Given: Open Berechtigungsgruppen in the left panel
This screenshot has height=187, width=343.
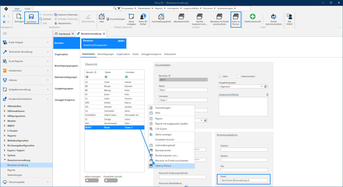Looking at the screenshot, I should [x=66, y=66].
